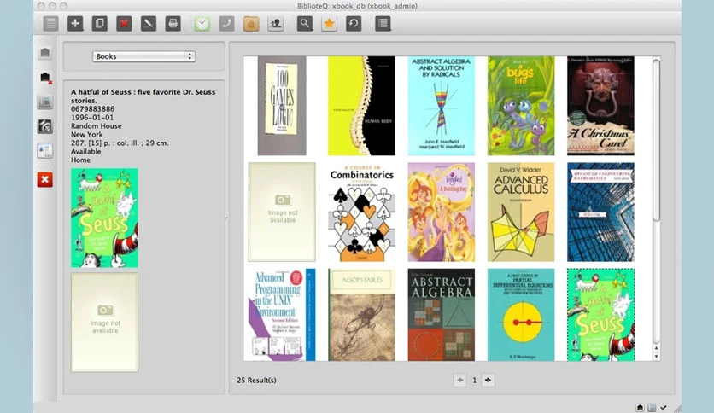The height and width of the screenshot is (413, 714).
Task: Go to next results page arrow
Action: coord(488,380)
